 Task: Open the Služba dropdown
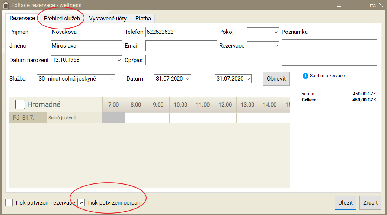(76, 79)
